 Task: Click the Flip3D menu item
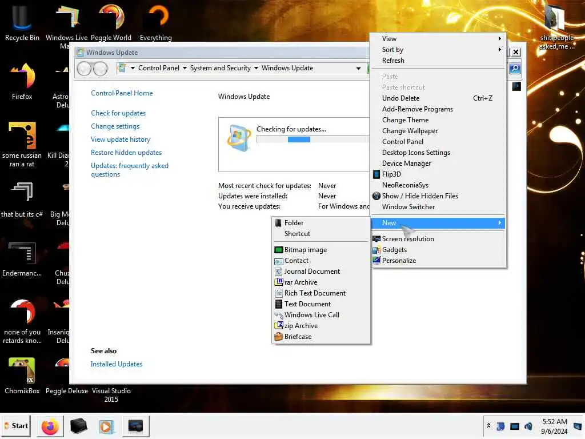coord(438,174)
